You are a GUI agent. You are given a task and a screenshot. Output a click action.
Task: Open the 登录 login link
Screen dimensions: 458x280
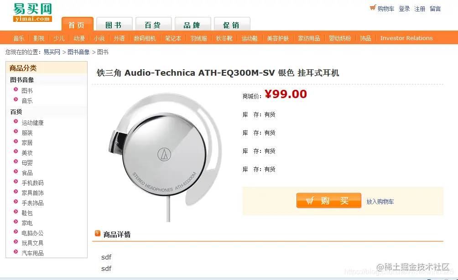pyautogui.click(x=404, y=9)
